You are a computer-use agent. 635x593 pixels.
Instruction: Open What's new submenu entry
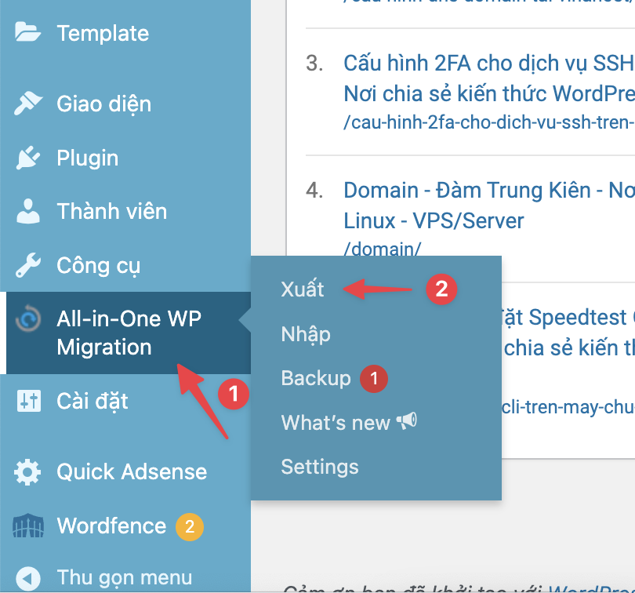(x=336, y=423)
